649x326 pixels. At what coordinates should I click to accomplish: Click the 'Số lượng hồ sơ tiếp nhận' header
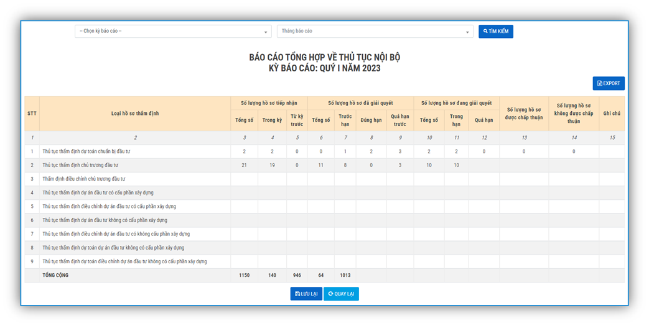click(269, 103)
